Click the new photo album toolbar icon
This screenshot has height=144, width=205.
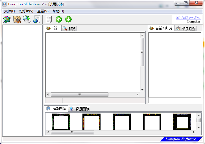click(7, 19)
